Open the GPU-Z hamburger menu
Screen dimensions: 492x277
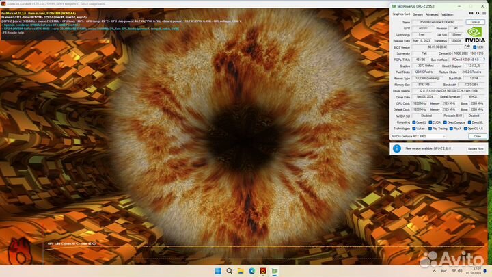484,14
